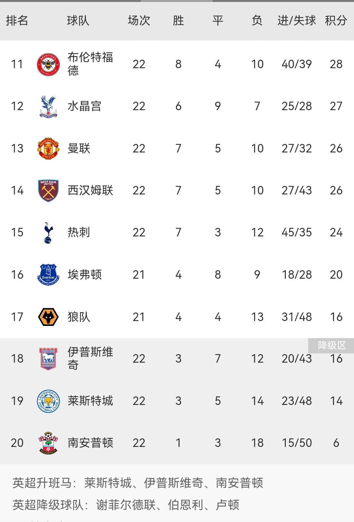Select the Tottenham cockerel logo
The height and width of the screenshot is (522, 354).
coord(48,232)
